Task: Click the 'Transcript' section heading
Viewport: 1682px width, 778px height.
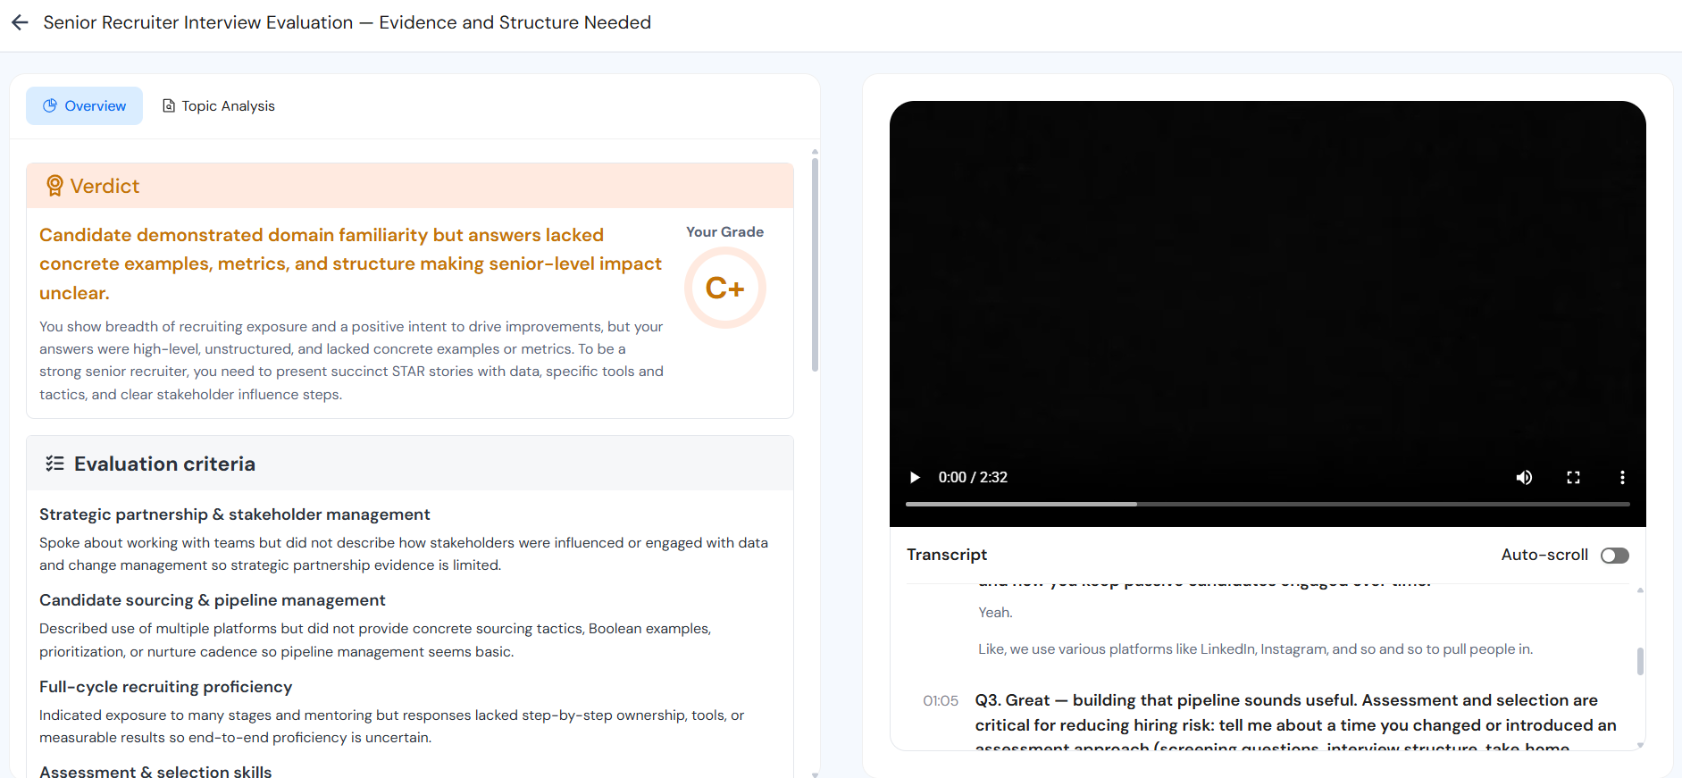Action: click(x=947, y=555)
